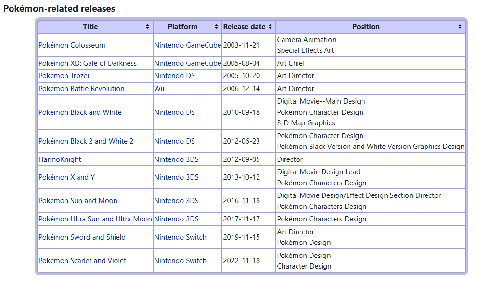Sort table by Platform column arrows
This screenshot has width=478, height=281.
tap(217, 27)
